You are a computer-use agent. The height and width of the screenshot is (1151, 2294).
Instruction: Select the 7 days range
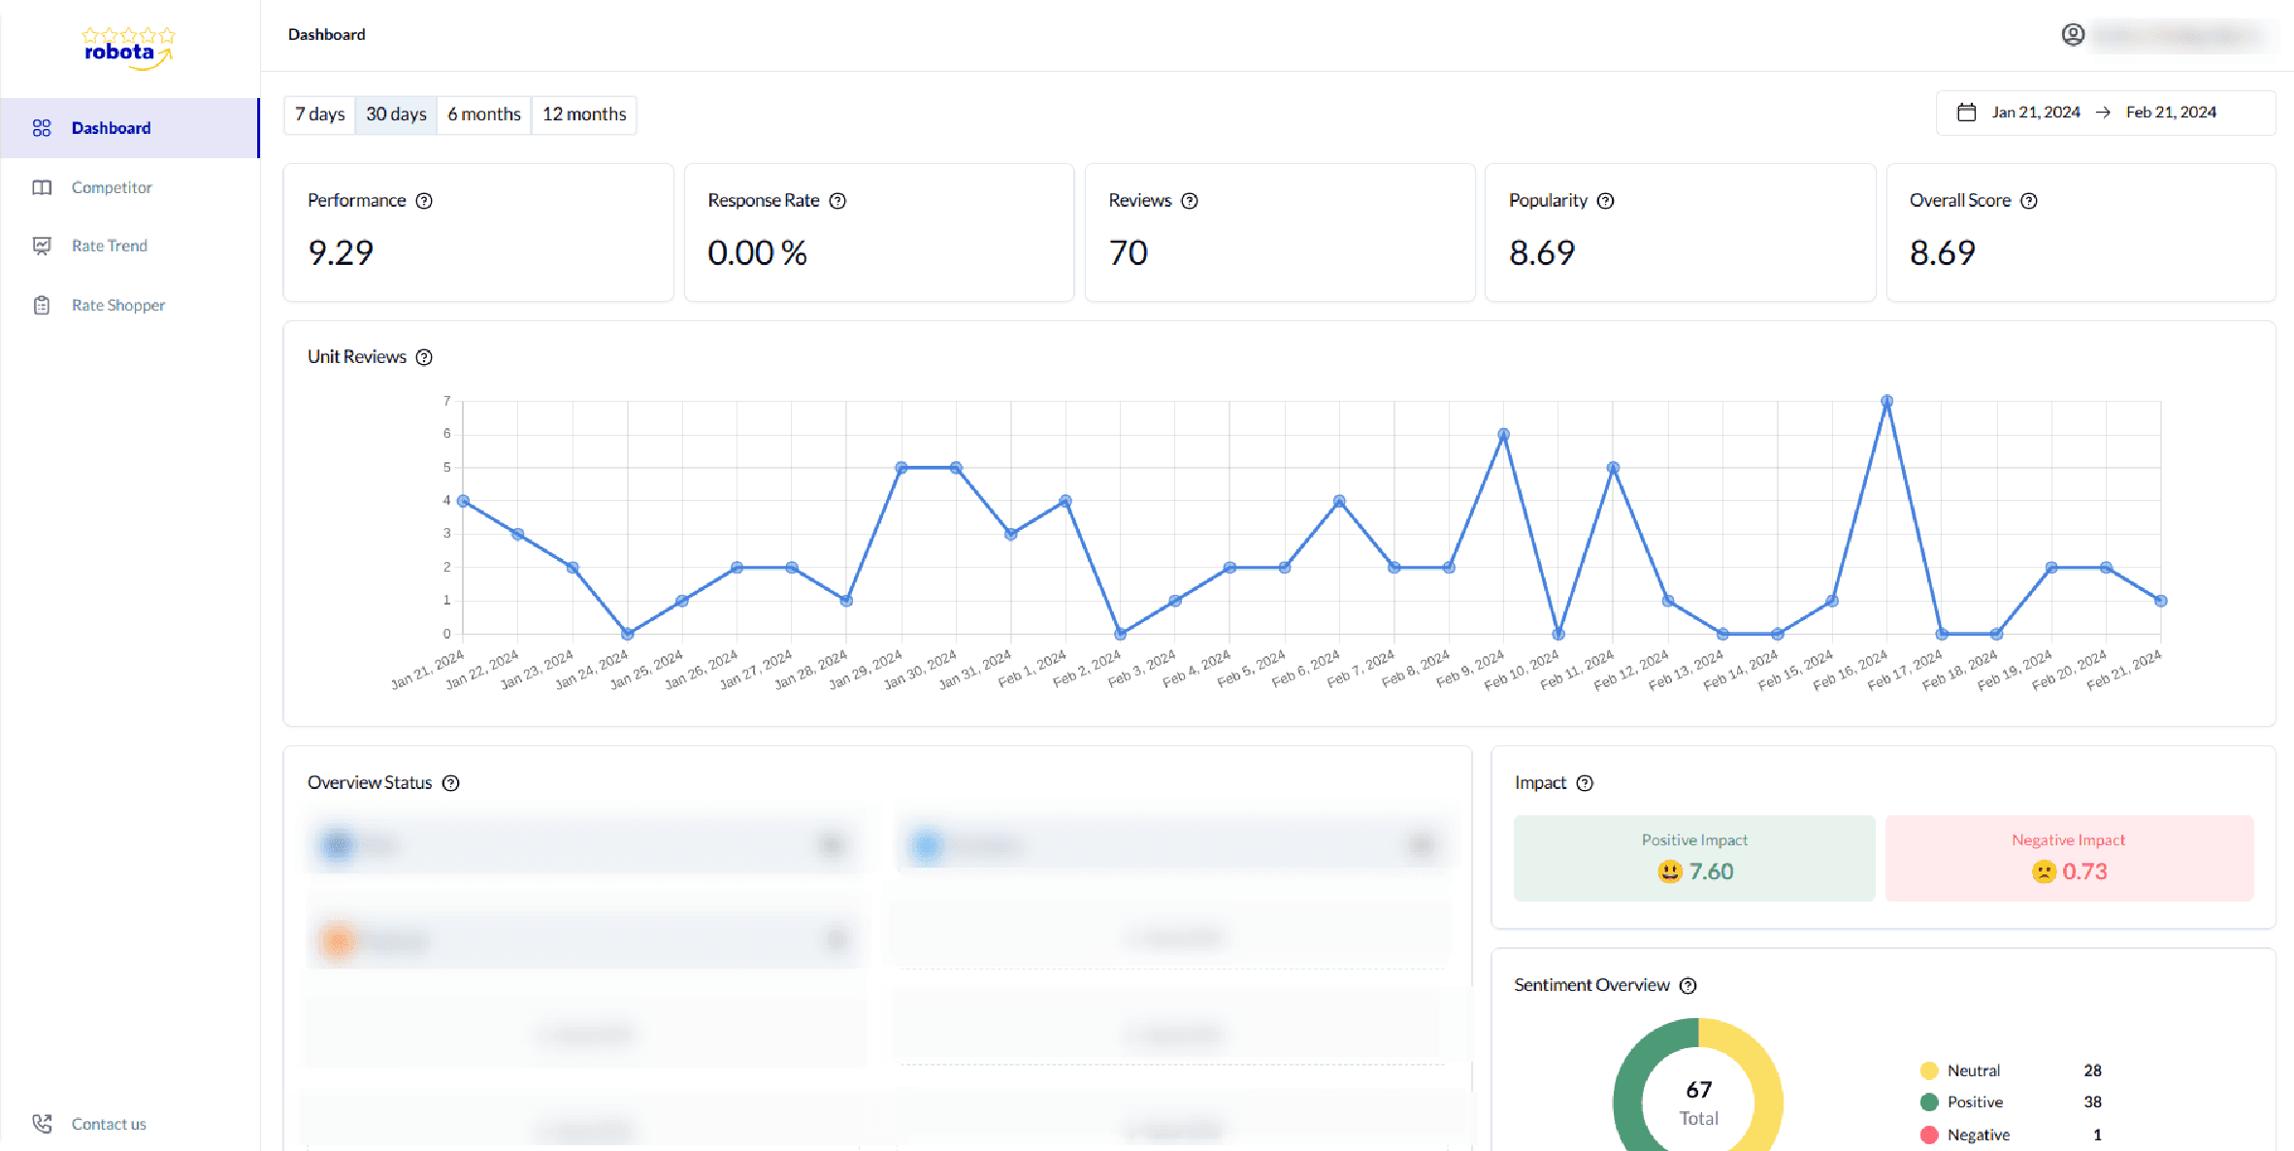(319, 115)
